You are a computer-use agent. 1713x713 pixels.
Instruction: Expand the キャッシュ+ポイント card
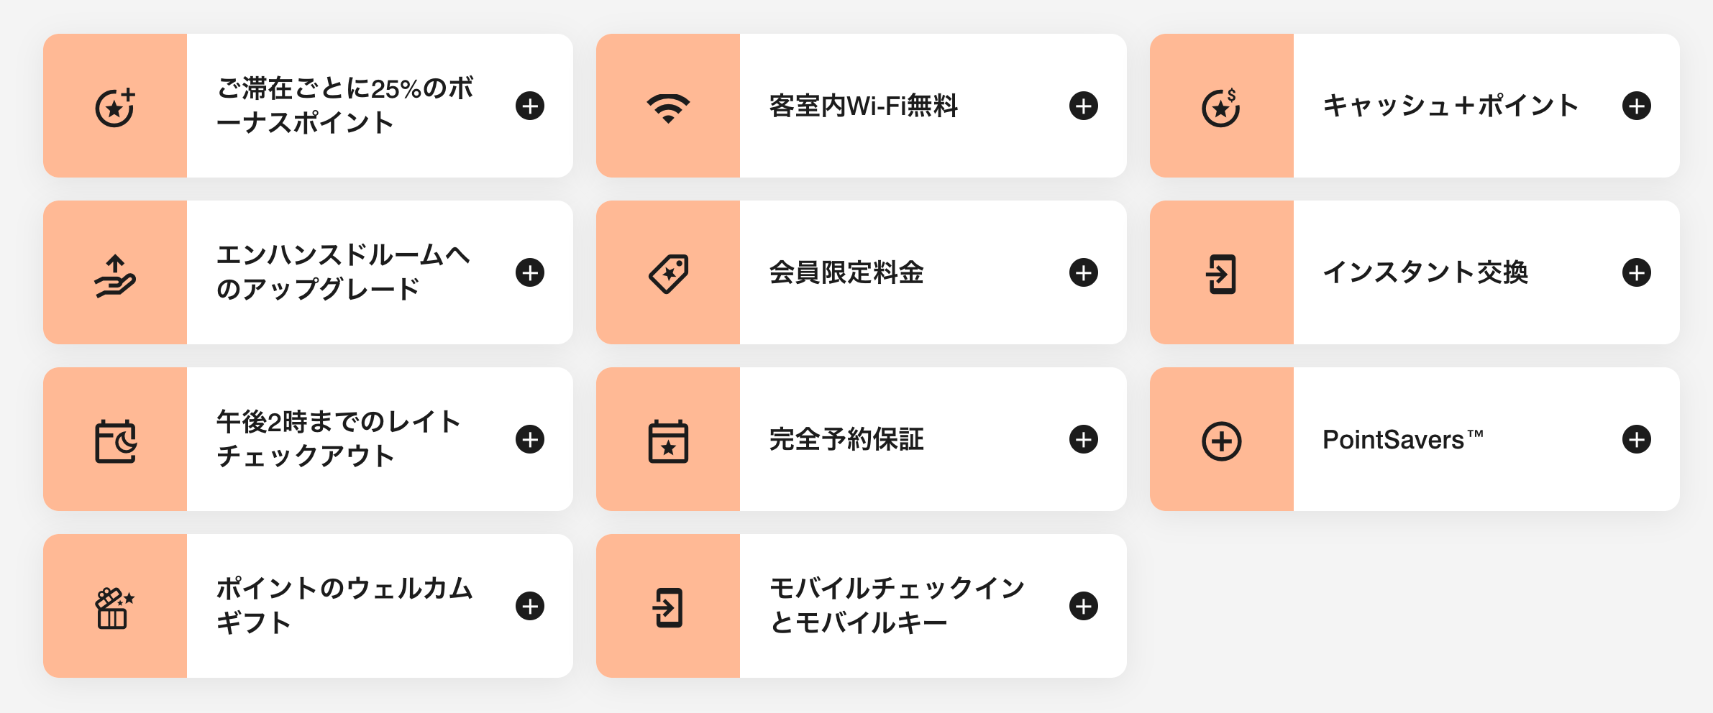tap(1636, 106)
